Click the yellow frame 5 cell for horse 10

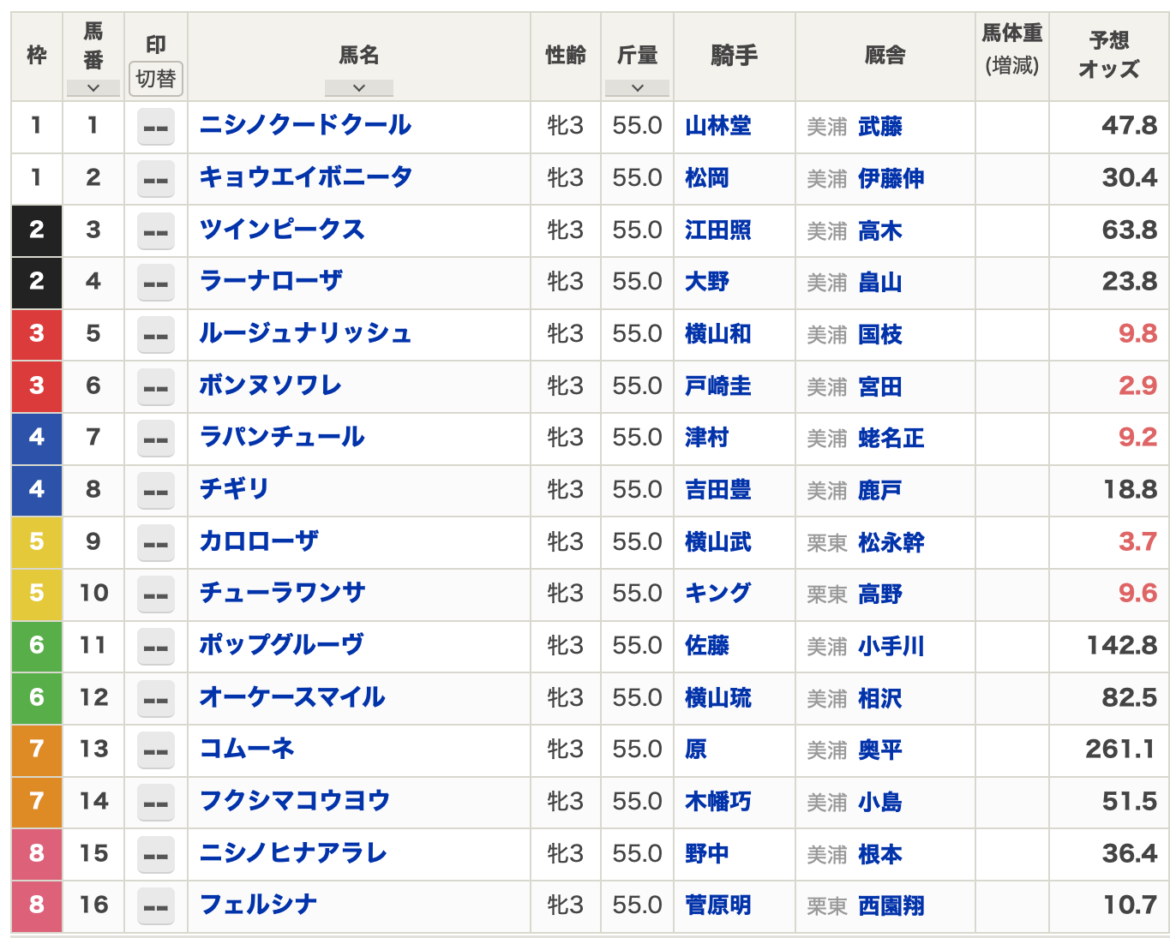(x=36, y=593)
